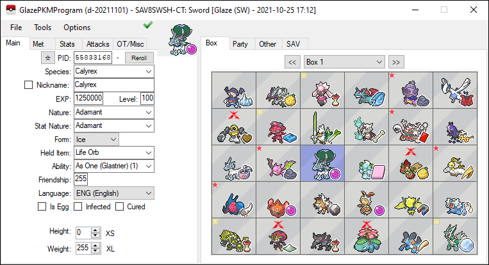The height and width of the screenshot is (265, 489).
Task: Check the Is Egg checkbox
Action: tap(42, 207)
